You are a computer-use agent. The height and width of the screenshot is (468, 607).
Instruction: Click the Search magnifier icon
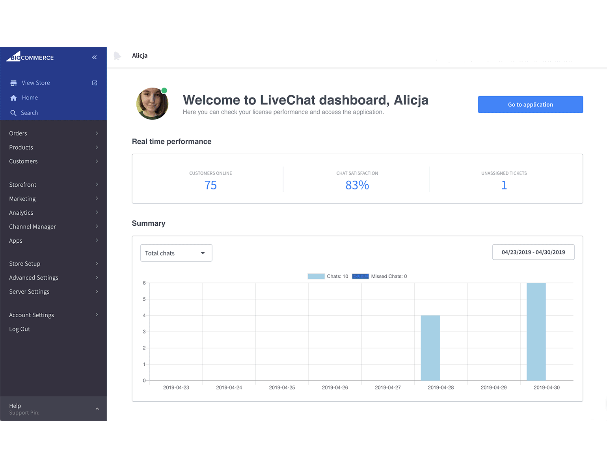tap(13, 113)
